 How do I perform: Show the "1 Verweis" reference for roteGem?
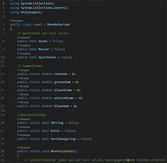[23, 70]
